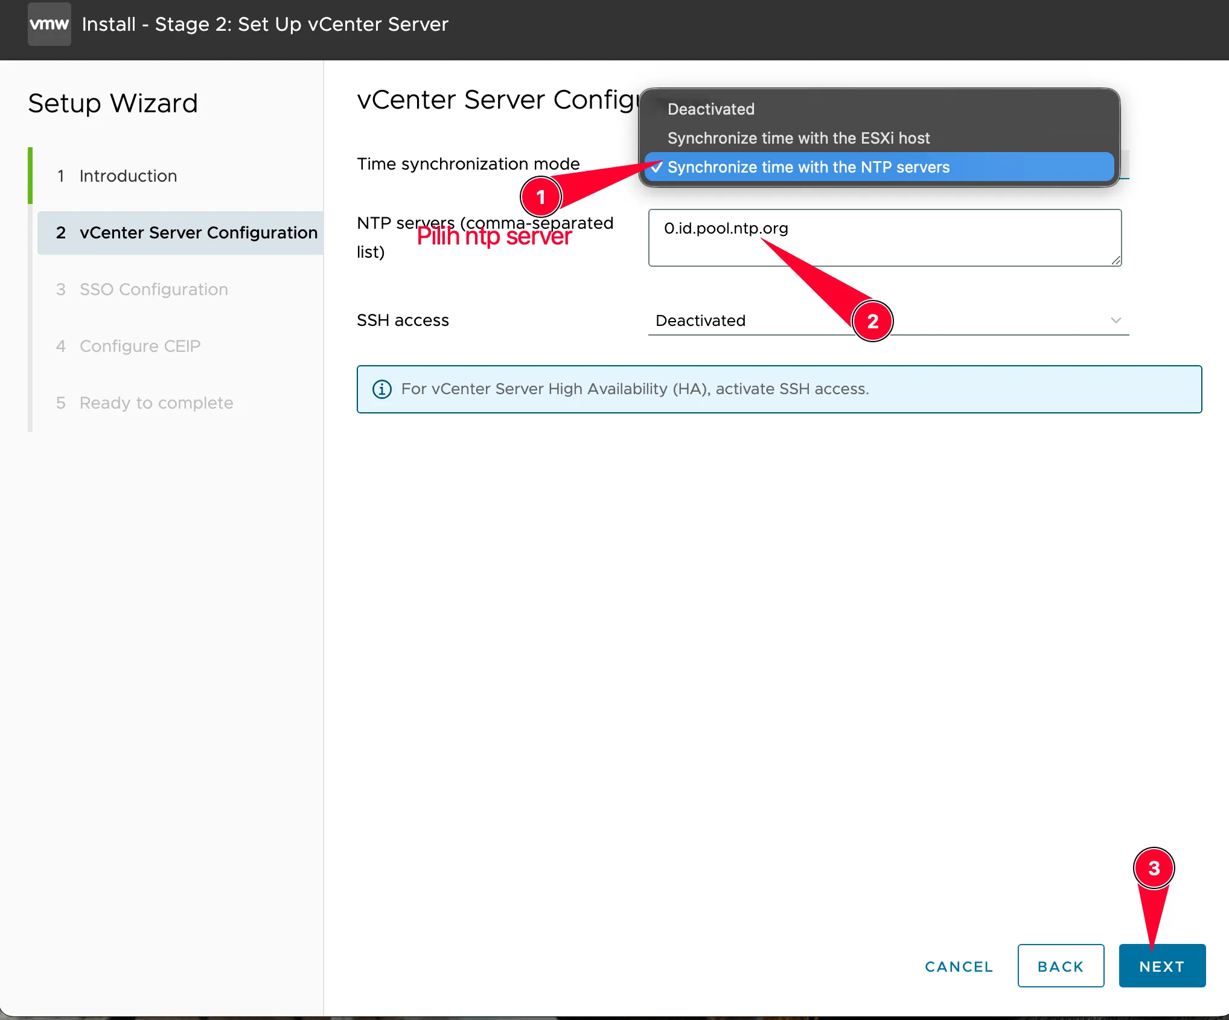Click the Time synchronization mode label

(x=468, y=164)
